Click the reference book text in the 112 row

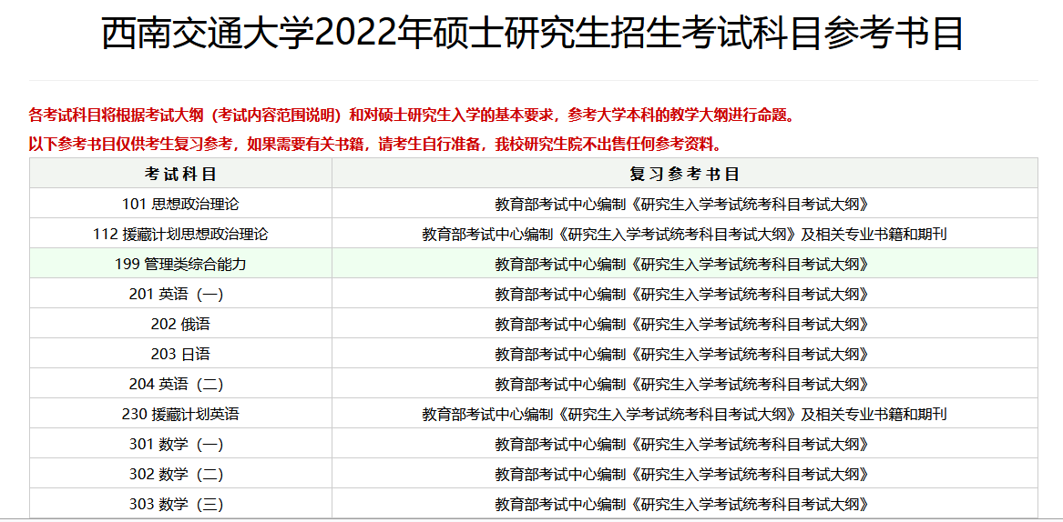(684, 234)
